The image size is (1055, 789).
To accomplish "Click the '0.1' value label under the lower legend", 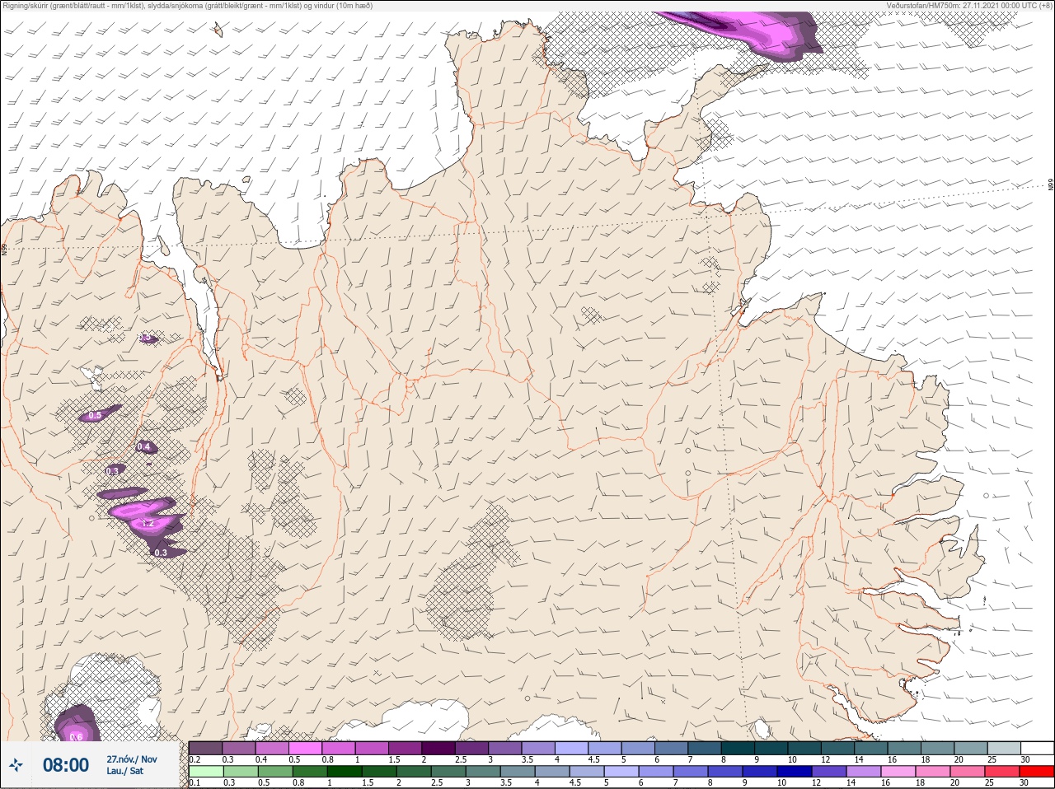I will click(x=195, y=782).
